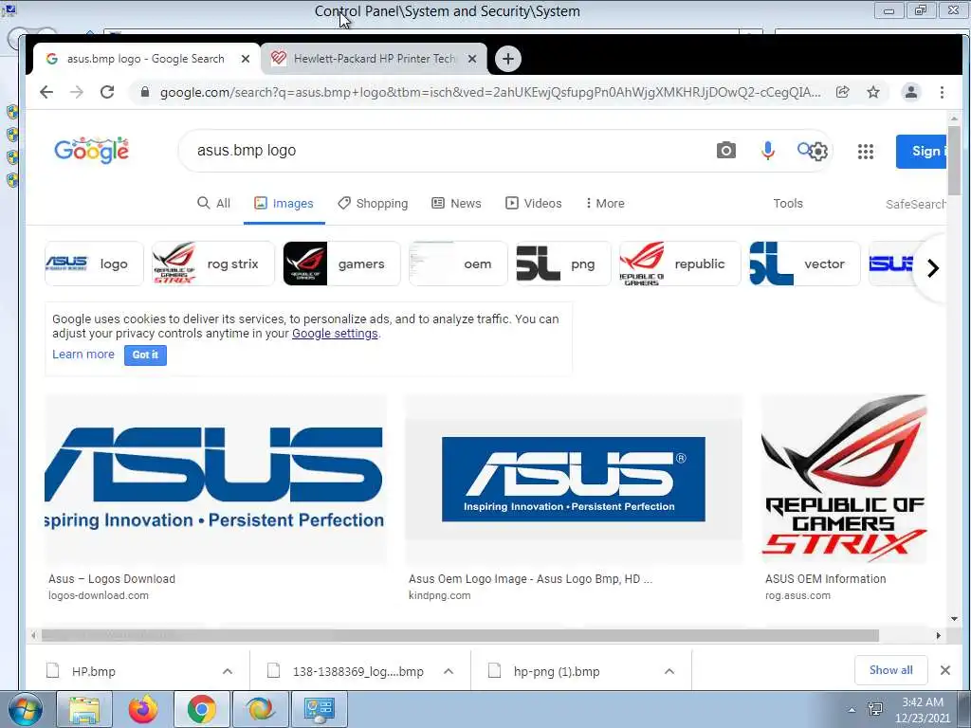The image size is (971, 728).
Task: Expand hp-png (1).bmp download options
Action: point(669,671)
